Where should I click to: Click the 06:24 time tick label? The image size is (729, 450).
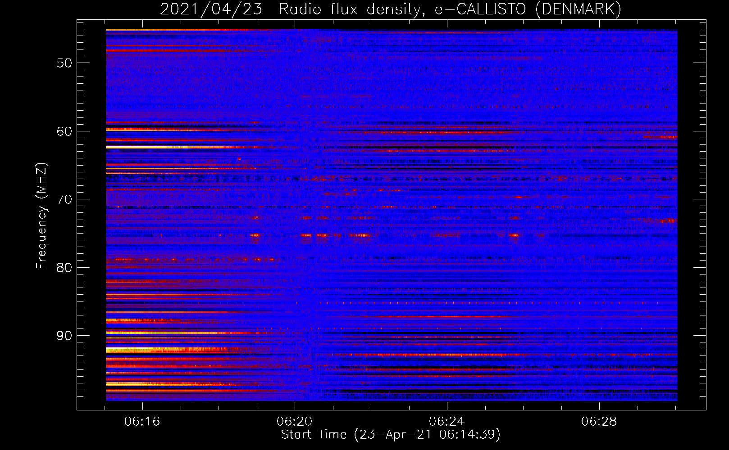pyautogui.click(x=447, y=422)
